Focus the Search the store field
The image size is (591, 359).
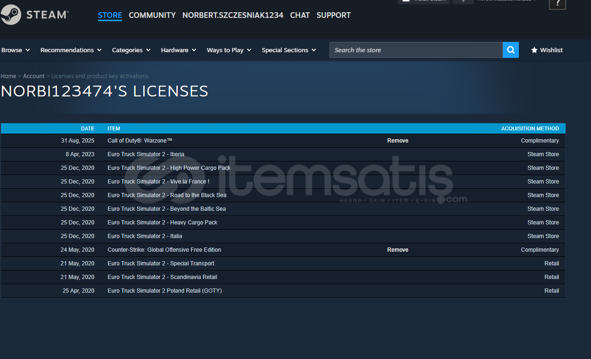tap(416, 50)
